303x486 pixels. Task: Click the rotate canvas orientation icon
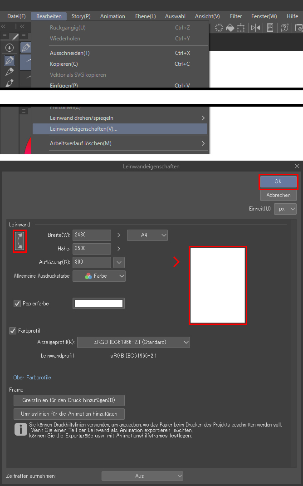tap(20, 241)
